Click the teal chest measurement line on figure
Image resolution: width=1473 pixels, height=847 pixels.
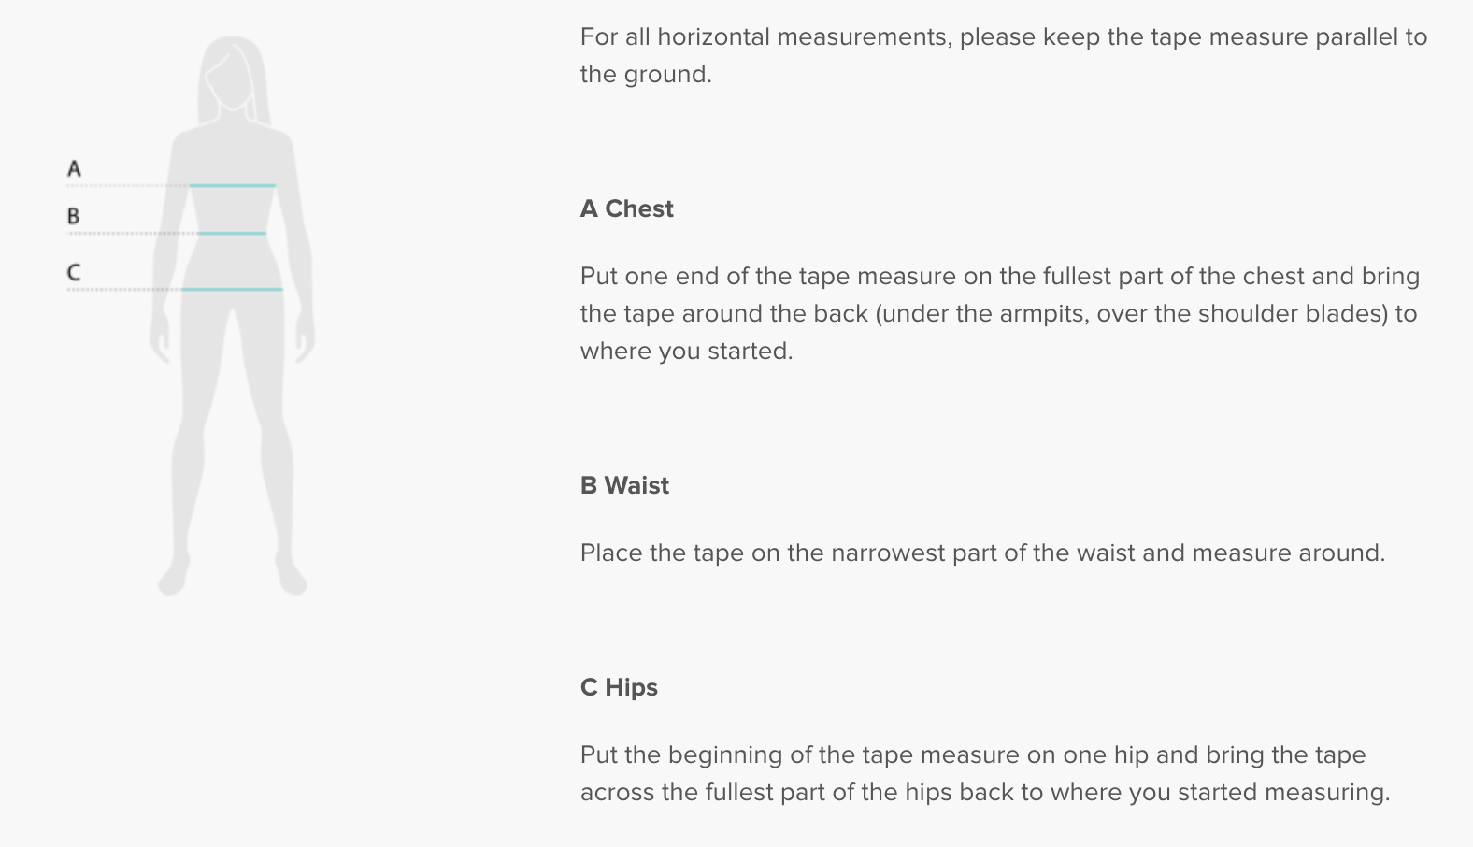233,186
